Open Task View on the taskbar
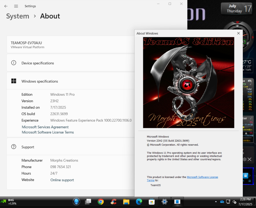This screenshot has height=208, width=256. point(88,202)
